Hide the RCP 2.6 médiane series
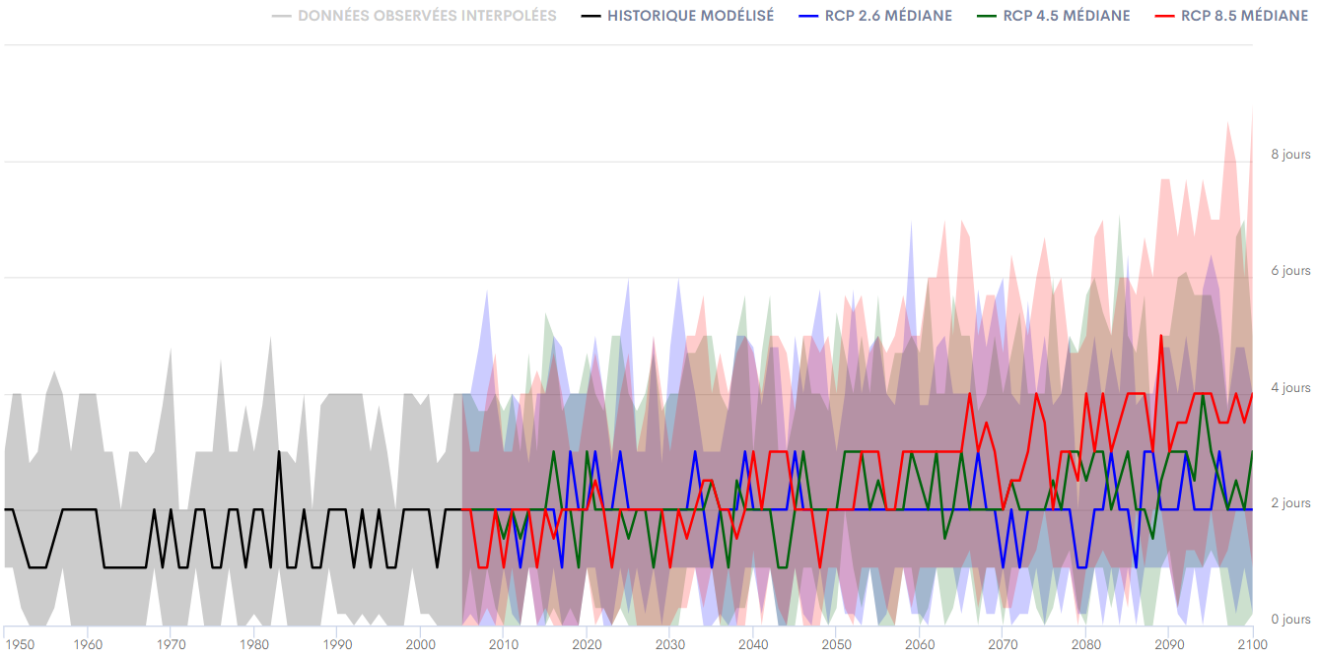The image size is (1319, 660). coord(875,16)
